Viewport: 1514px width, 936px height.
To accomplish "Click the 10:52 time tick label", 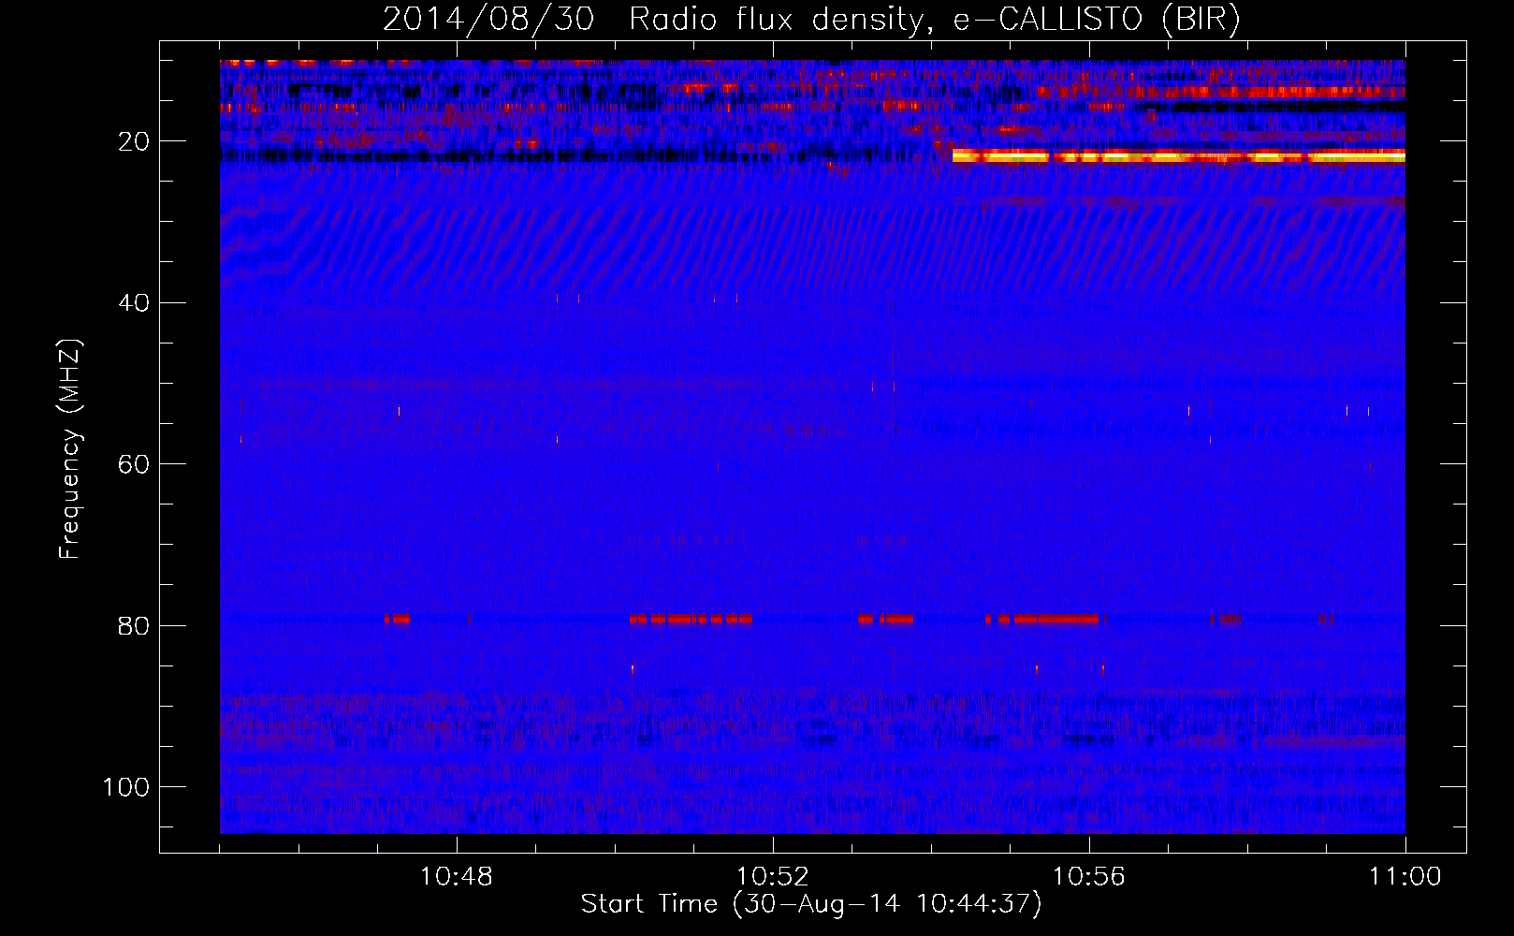I will point(773,877).
